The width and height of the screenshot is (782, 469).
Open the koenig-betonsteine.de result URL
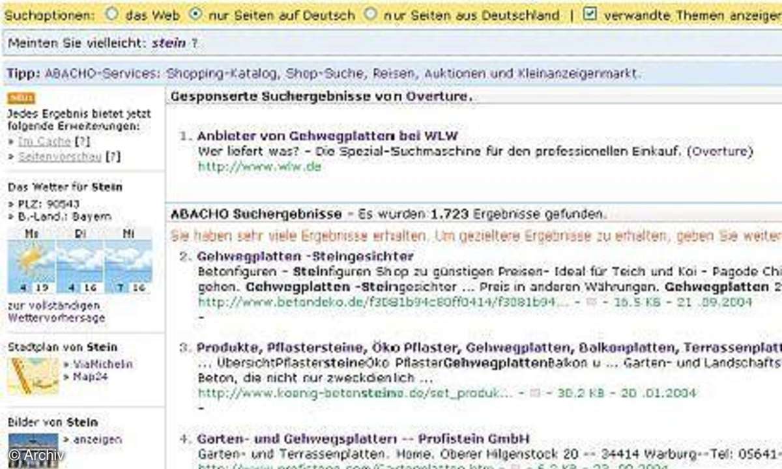point(356,393)
